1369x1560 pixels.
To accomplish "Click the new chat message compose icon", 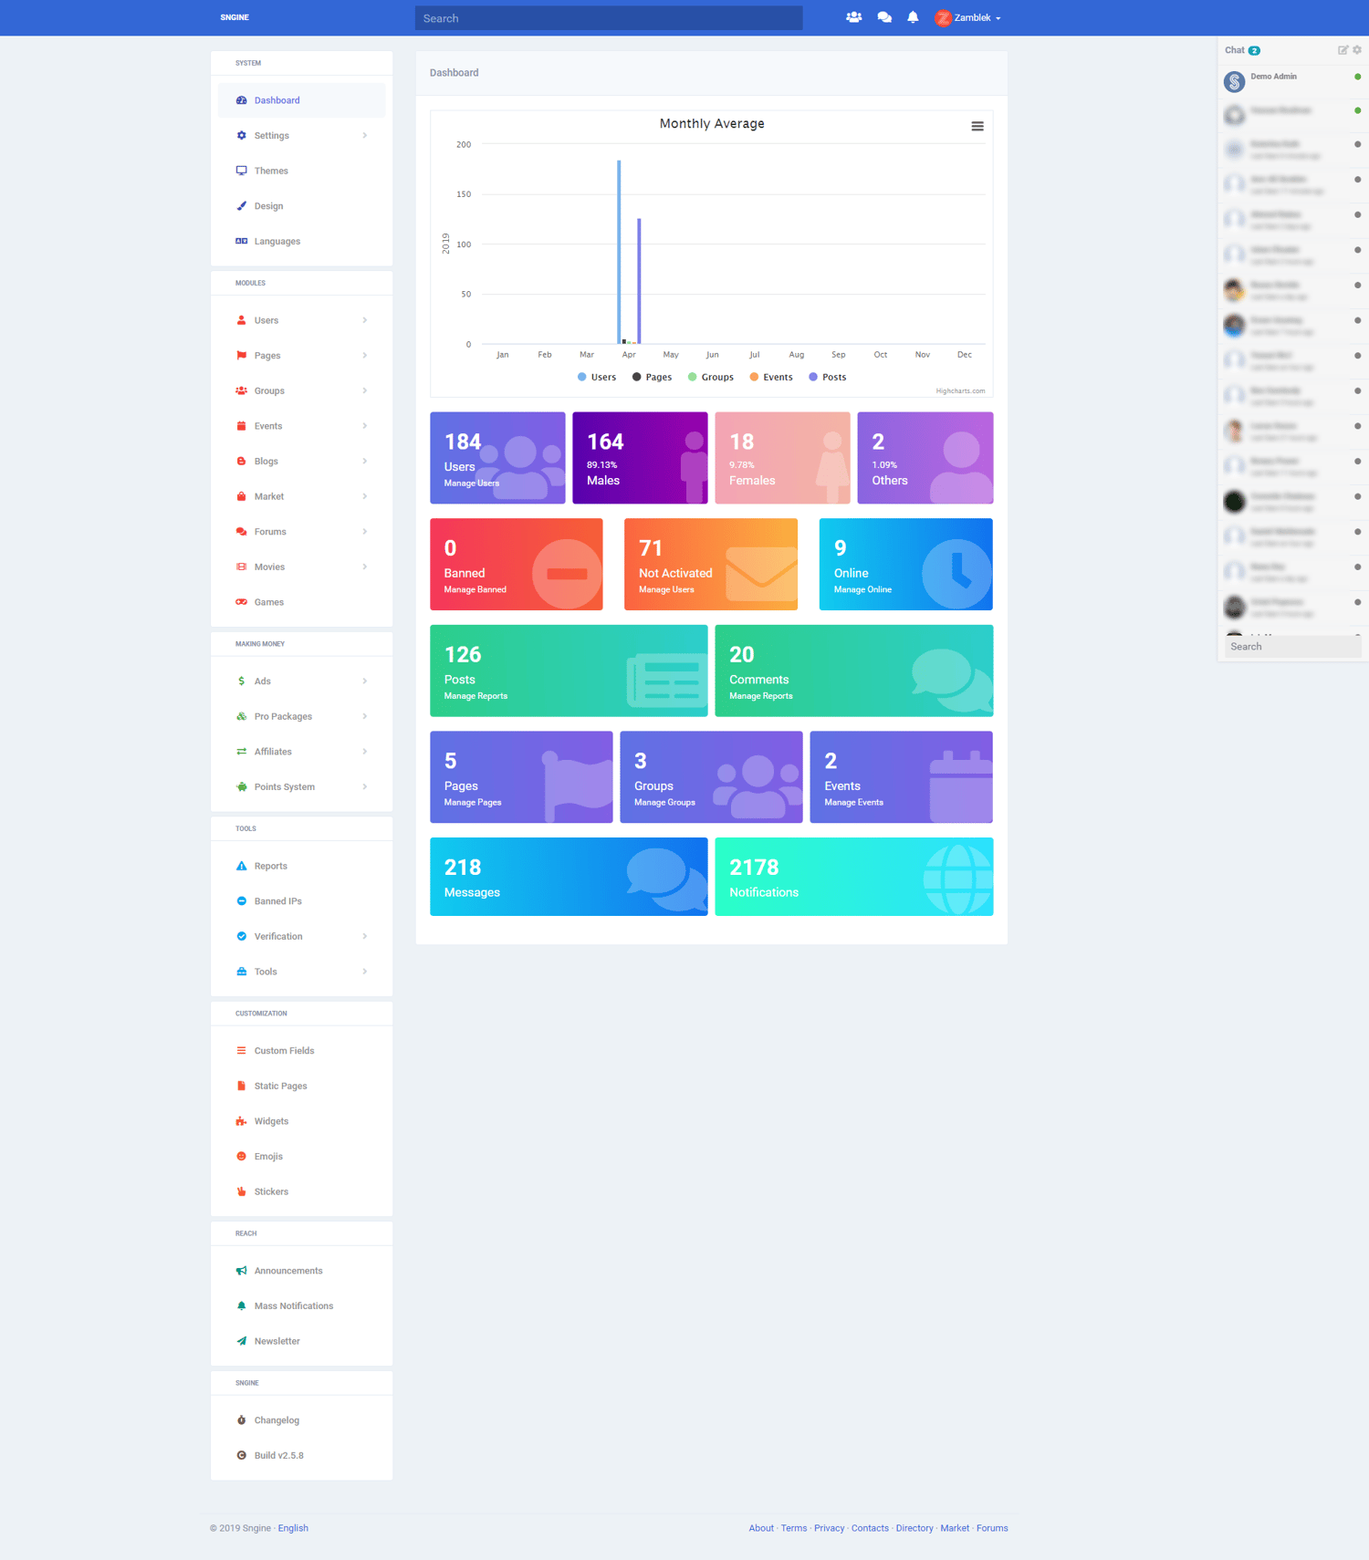I will pyautogui.click(x=1343, y=50).
